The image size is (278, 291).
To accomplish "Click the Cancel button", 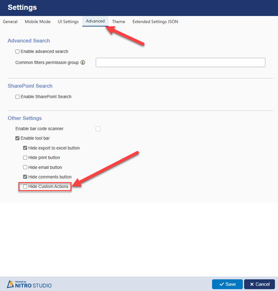I will (260, 284).
